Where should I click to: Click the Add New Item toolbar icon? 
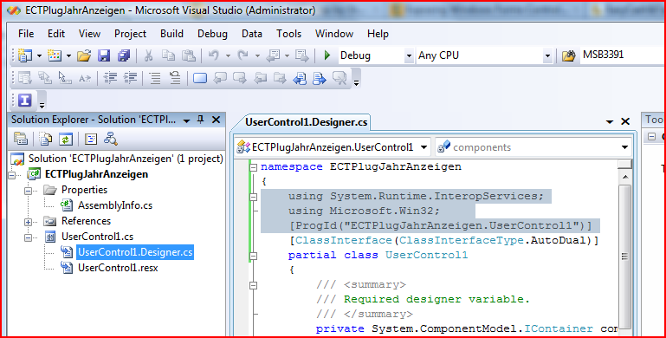55,55
